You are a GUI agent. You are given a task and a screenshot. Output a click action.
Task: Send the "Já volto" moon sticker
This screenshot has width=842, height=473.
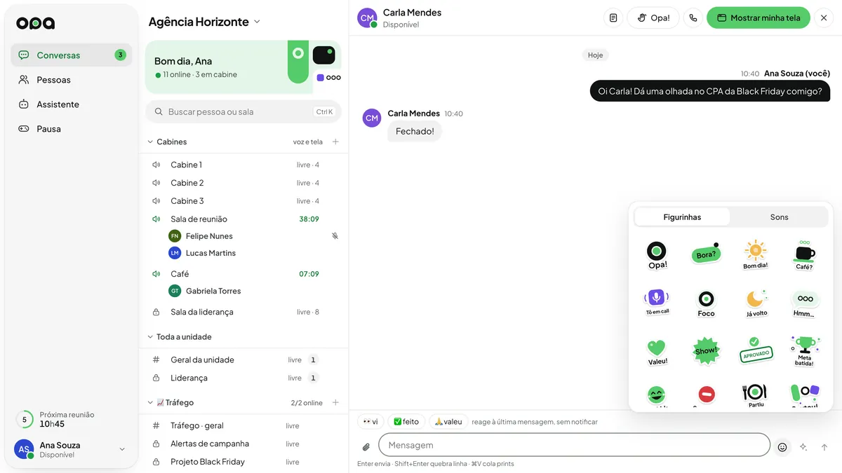pyautogui.click(x=756, y=303)
